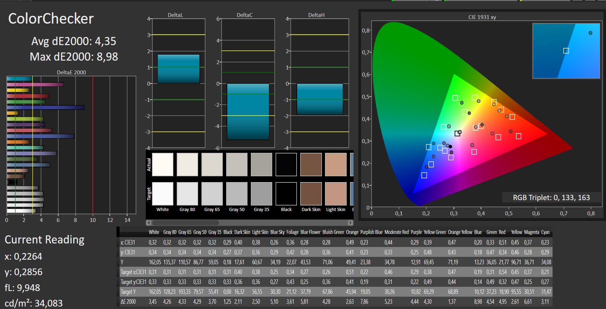Select the Target White color swatch
606x309 pixels.
click(163, 193)
